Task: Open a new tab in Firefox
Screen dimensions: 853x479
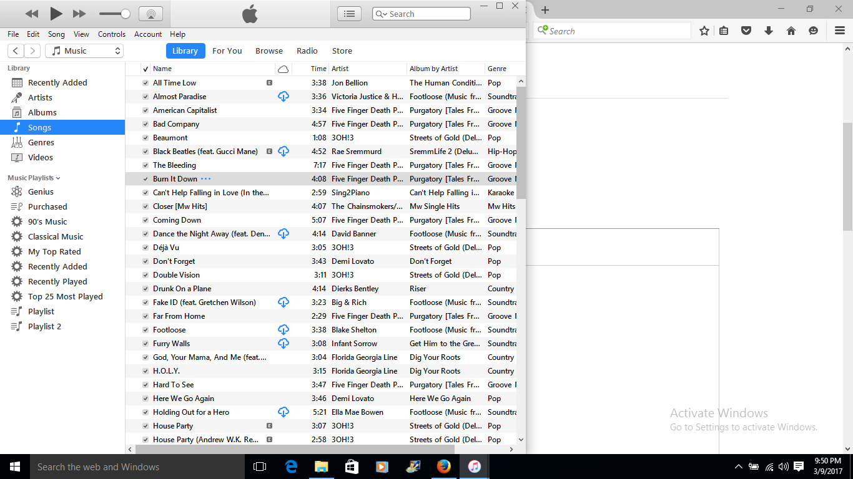Action: tap(545, 9)
